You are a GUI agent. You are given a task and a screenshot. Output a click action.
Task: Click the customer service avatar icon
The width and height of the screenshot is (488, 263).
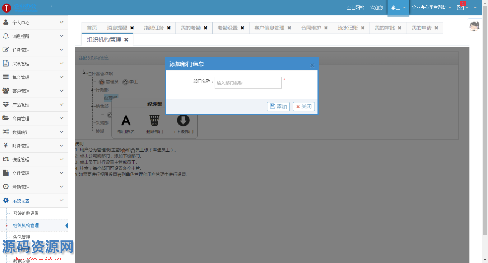click(x=475, y=26)
